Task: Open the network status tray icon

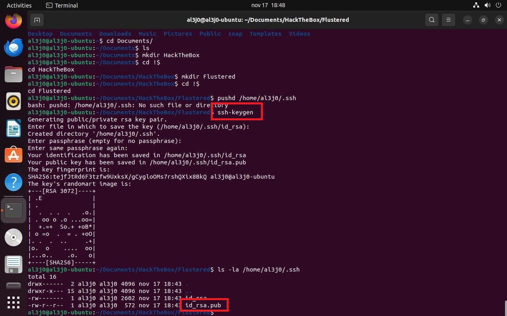Action: coord(476,6)
